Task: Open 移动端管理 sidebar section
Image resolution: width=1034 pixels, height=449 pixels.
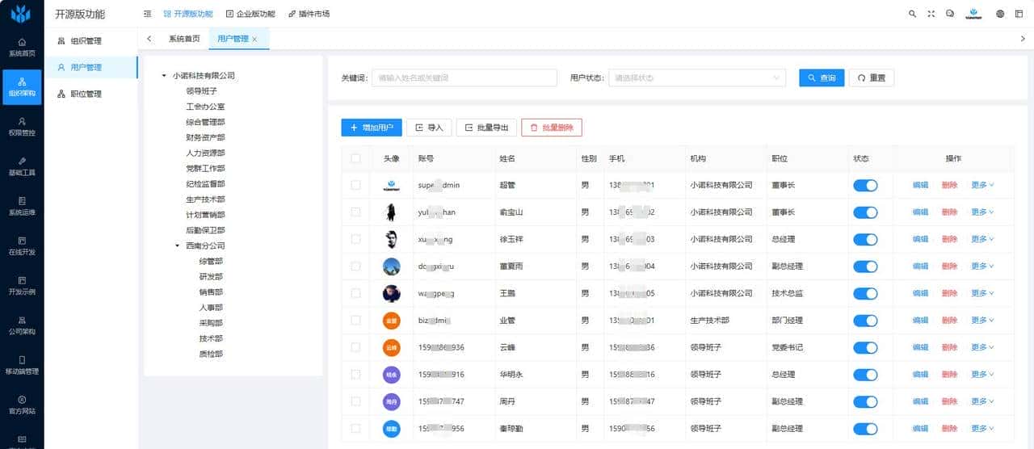Action: 22,365
